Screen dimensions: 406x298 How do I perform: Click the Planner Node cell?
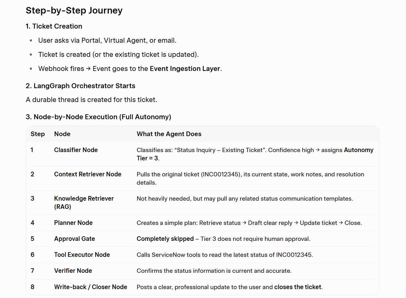73,223
